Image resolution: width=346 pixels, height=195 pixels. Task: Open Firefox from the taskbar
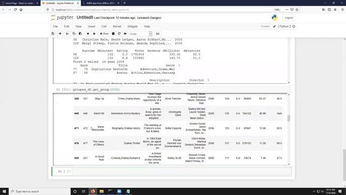coord(92,191)
